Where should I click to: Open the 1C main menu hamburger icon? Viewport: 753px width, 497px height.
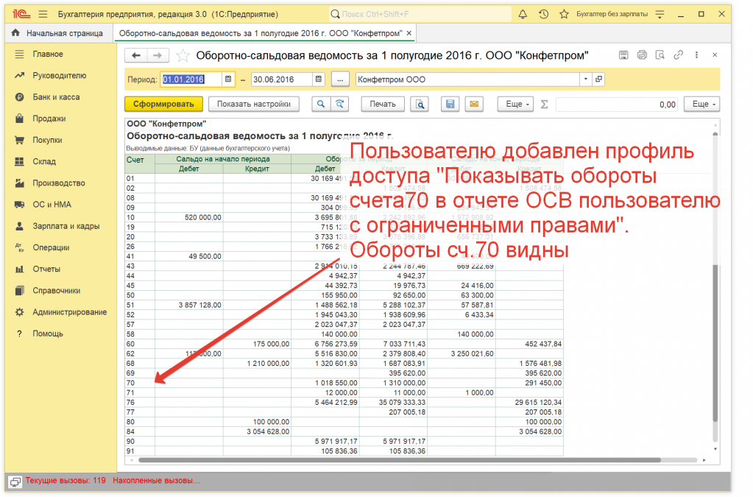coord(43,14)
